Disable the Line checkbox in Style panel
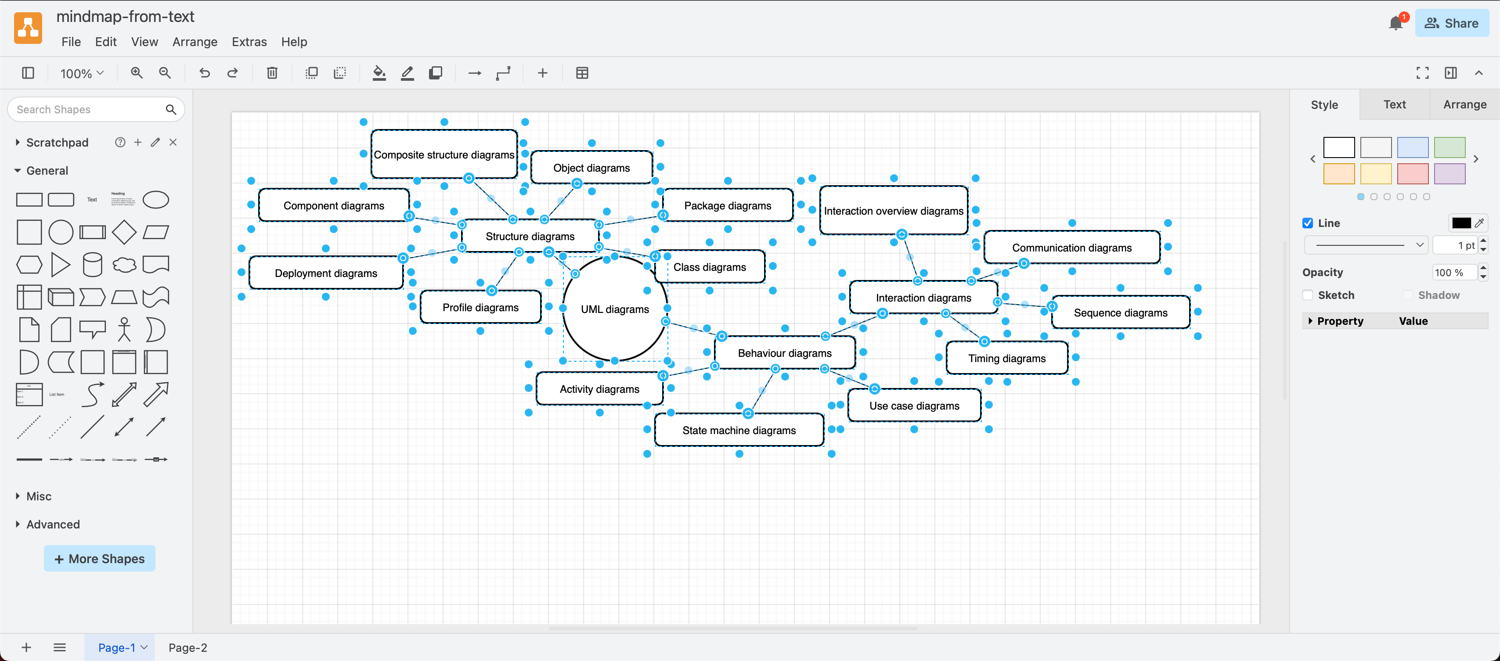 coord(1307,223)
